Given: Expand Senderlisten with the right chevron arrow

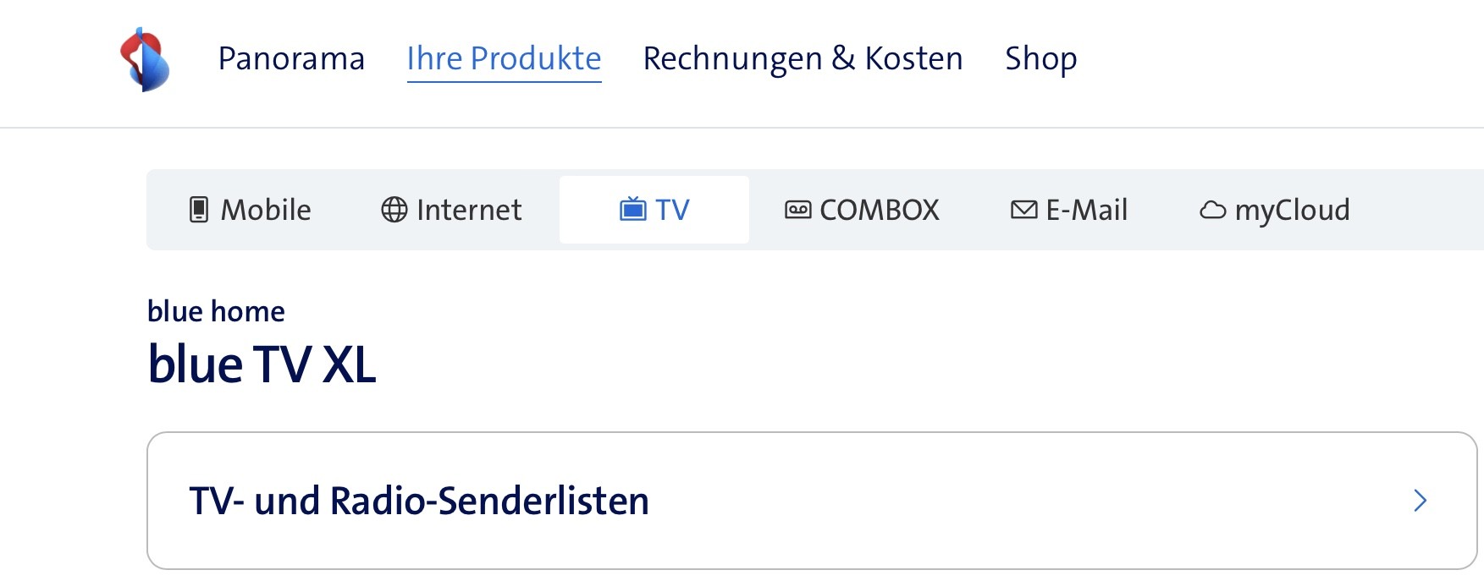Looking at the screenshot, I should (x=1420, y=501).
